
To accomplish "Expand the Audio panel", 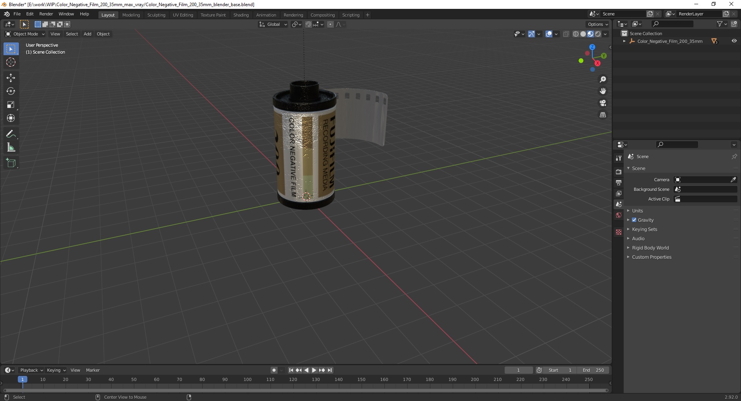I will (638, 238).
